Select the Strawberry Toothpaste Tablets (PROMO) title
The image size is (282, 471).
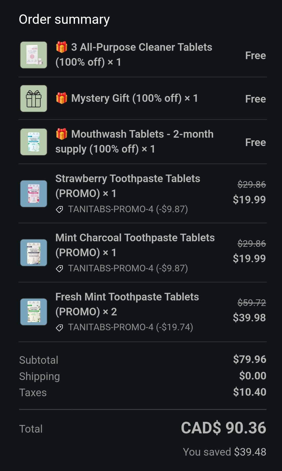click(x=128, y=186)
